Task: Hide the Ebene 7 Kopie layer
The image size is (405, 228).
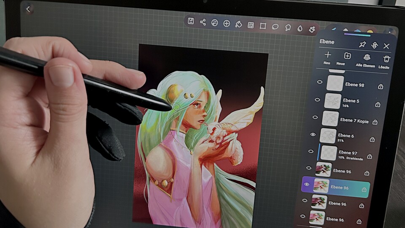Action: [315, 117]
